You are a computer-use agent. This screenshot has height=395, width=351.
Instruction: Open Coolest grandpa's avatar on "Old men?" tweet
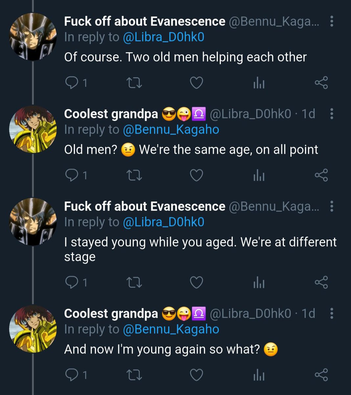[33, 129]
